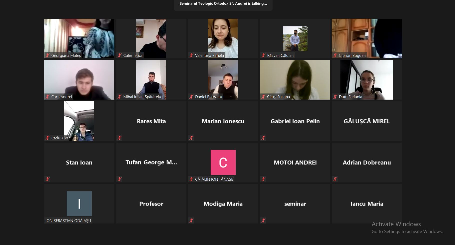
Task: Select the gray I avatar of Ion Sebastian Odăiașu
Action: pyautogui.click(x=79, y=204)
